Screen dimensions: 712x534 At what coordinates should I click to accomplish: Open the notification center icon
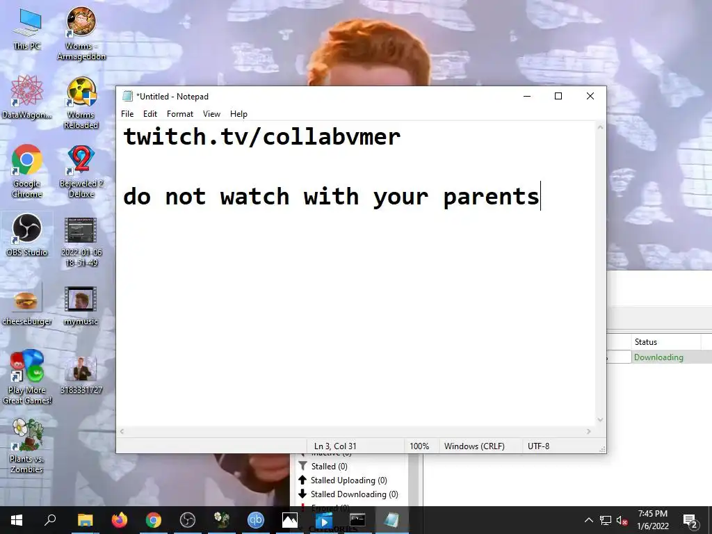tap(690, 521)
